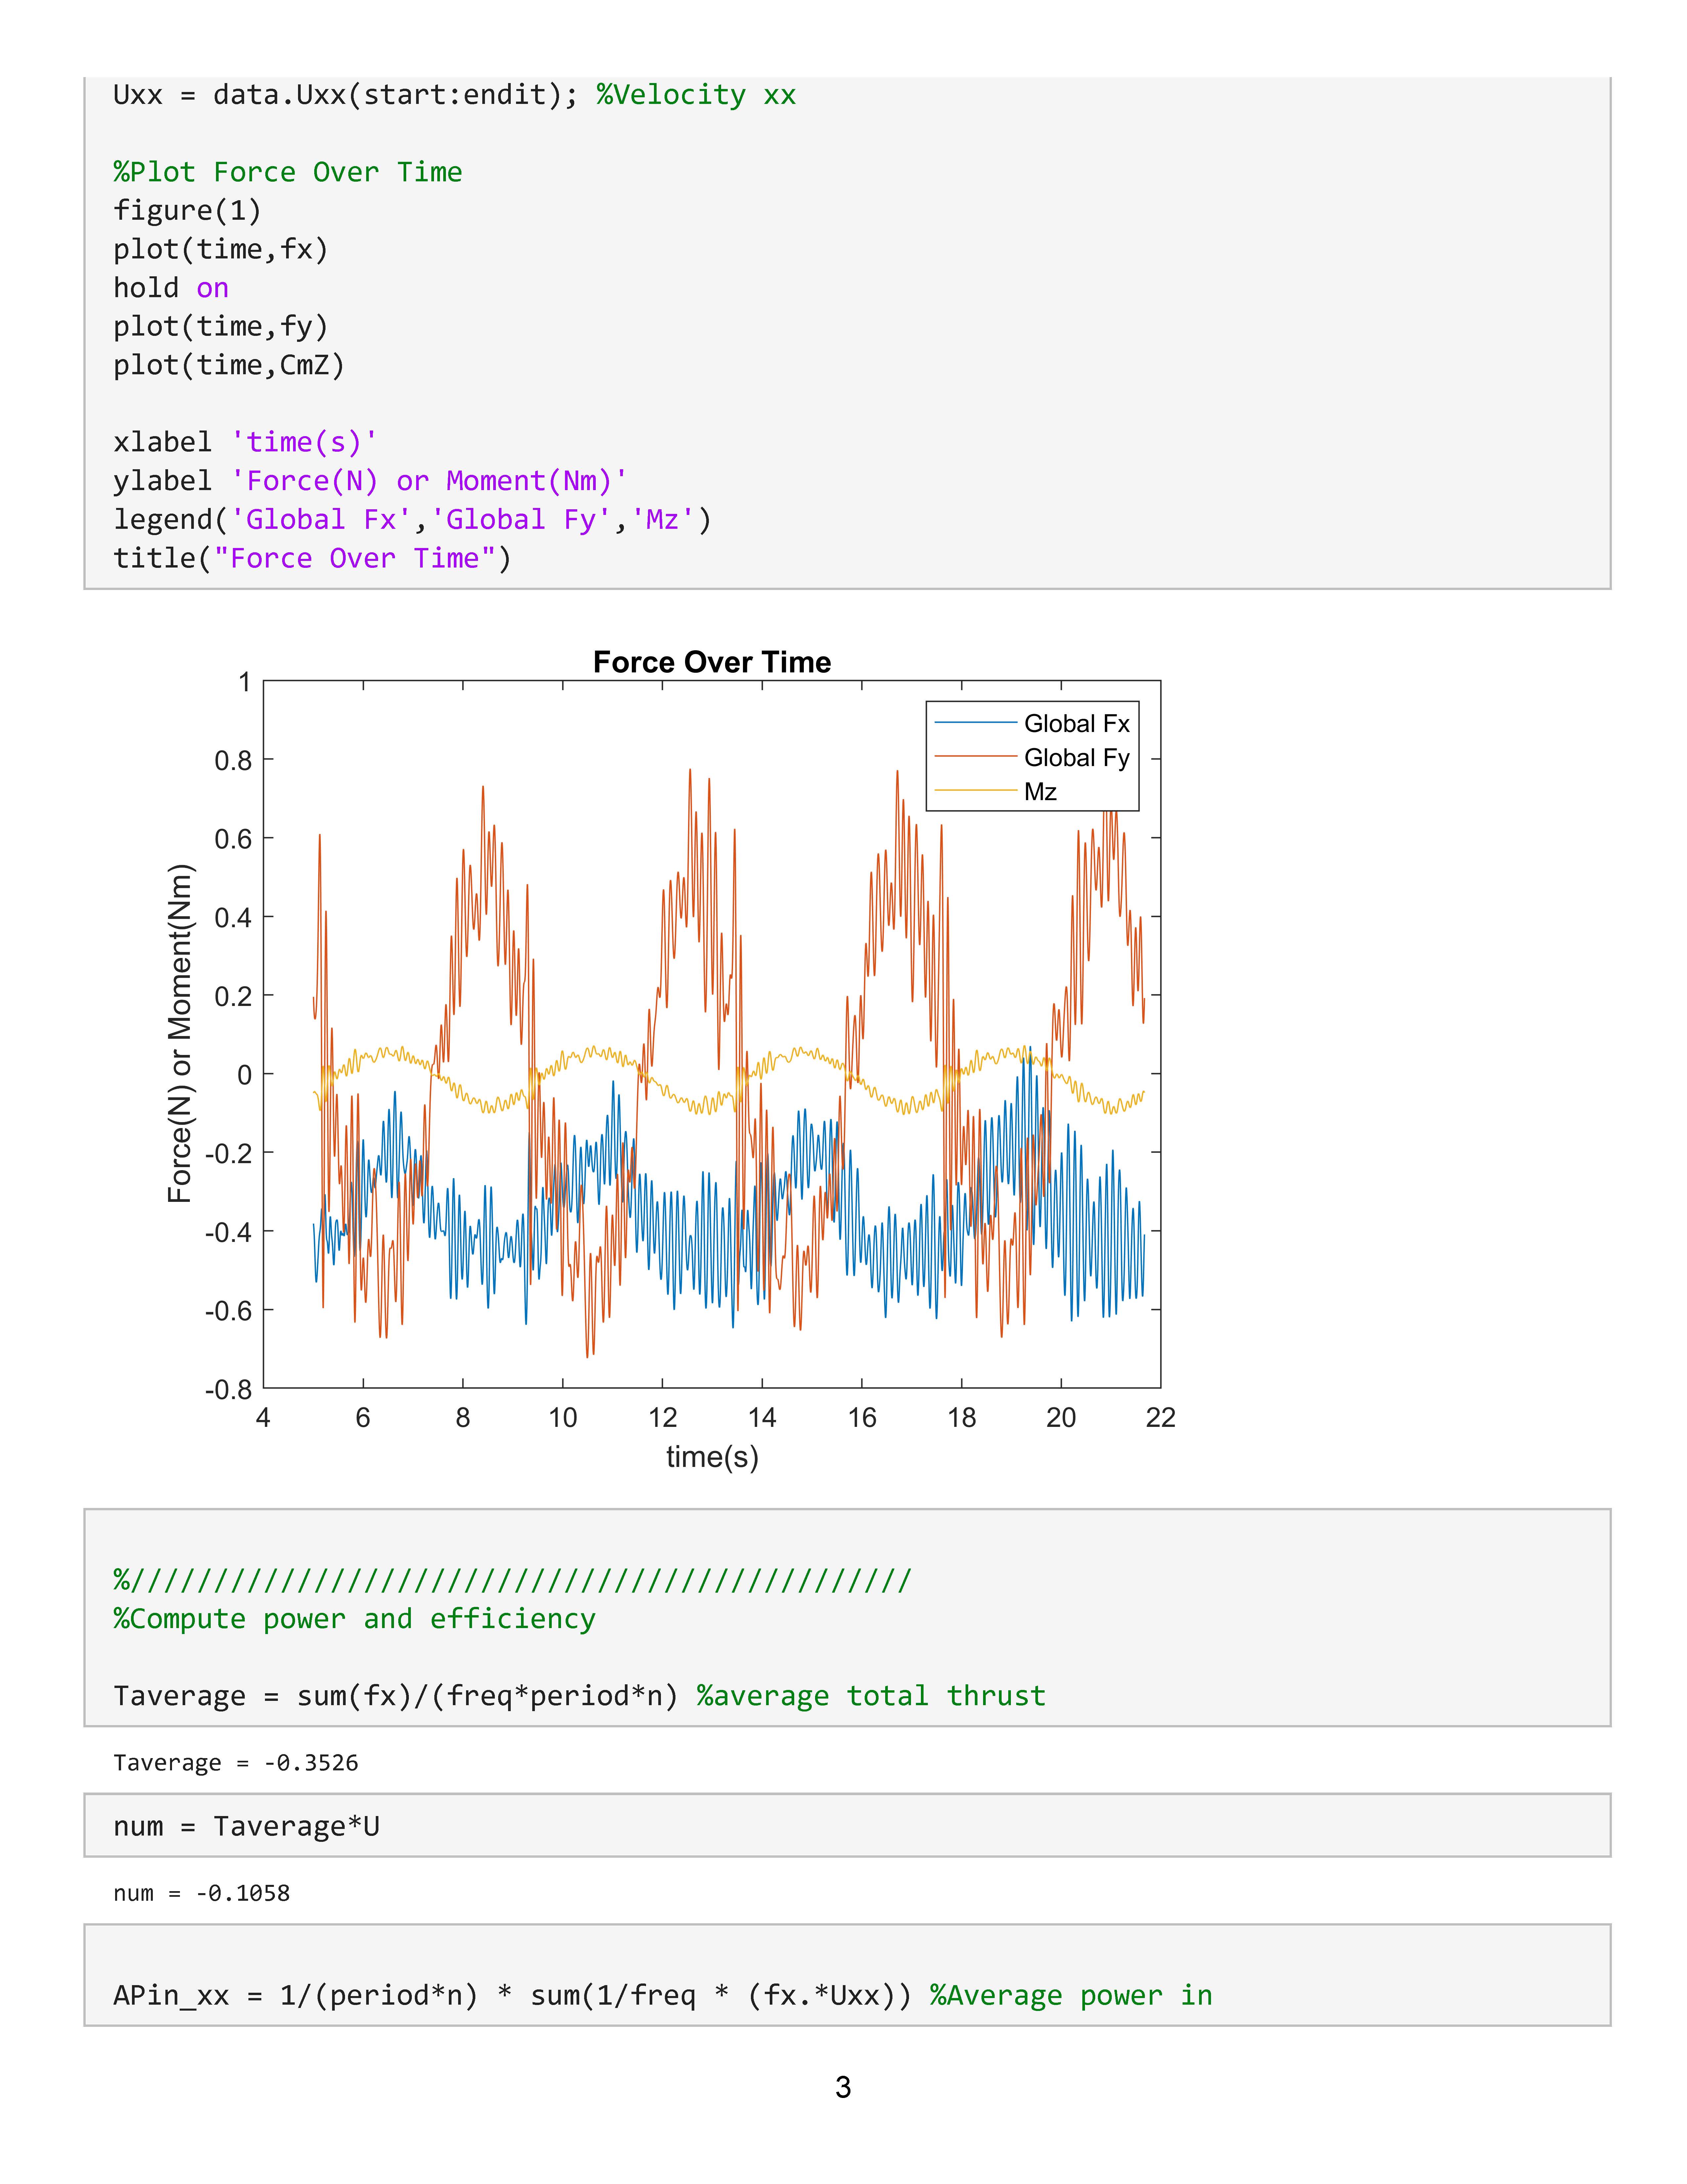Click the bold chart title 'Force Over Time'
This screenshot has height=2184, width=1687.
click(712, 662)
